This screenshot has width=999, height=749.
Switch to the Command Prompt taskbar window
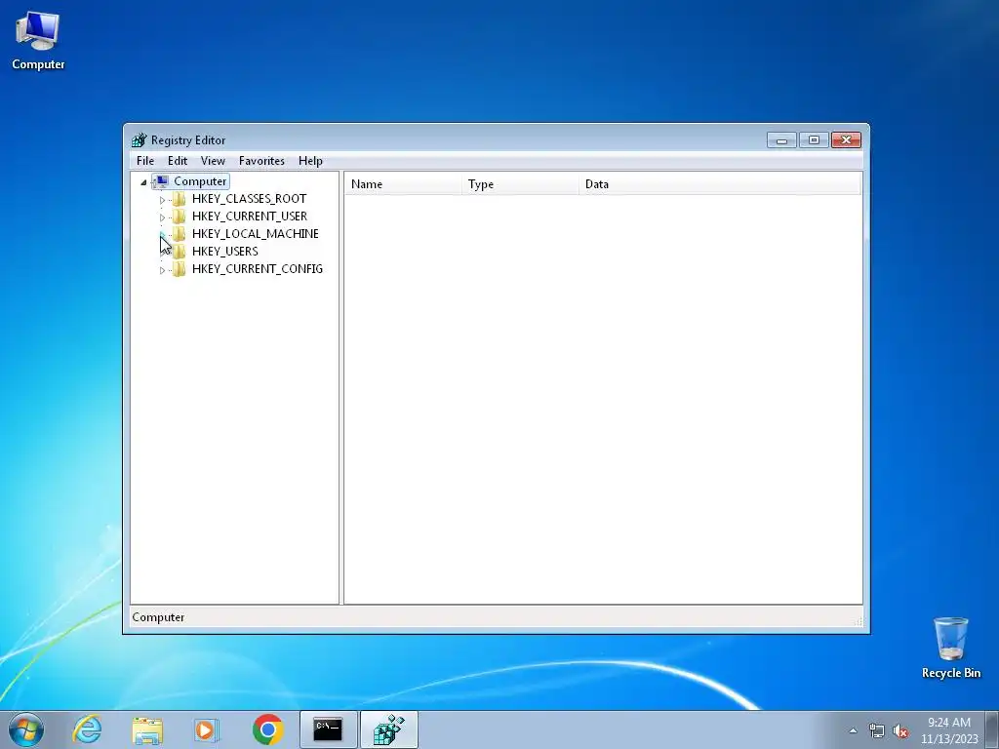pyautogui.click(x=328, y=729)
